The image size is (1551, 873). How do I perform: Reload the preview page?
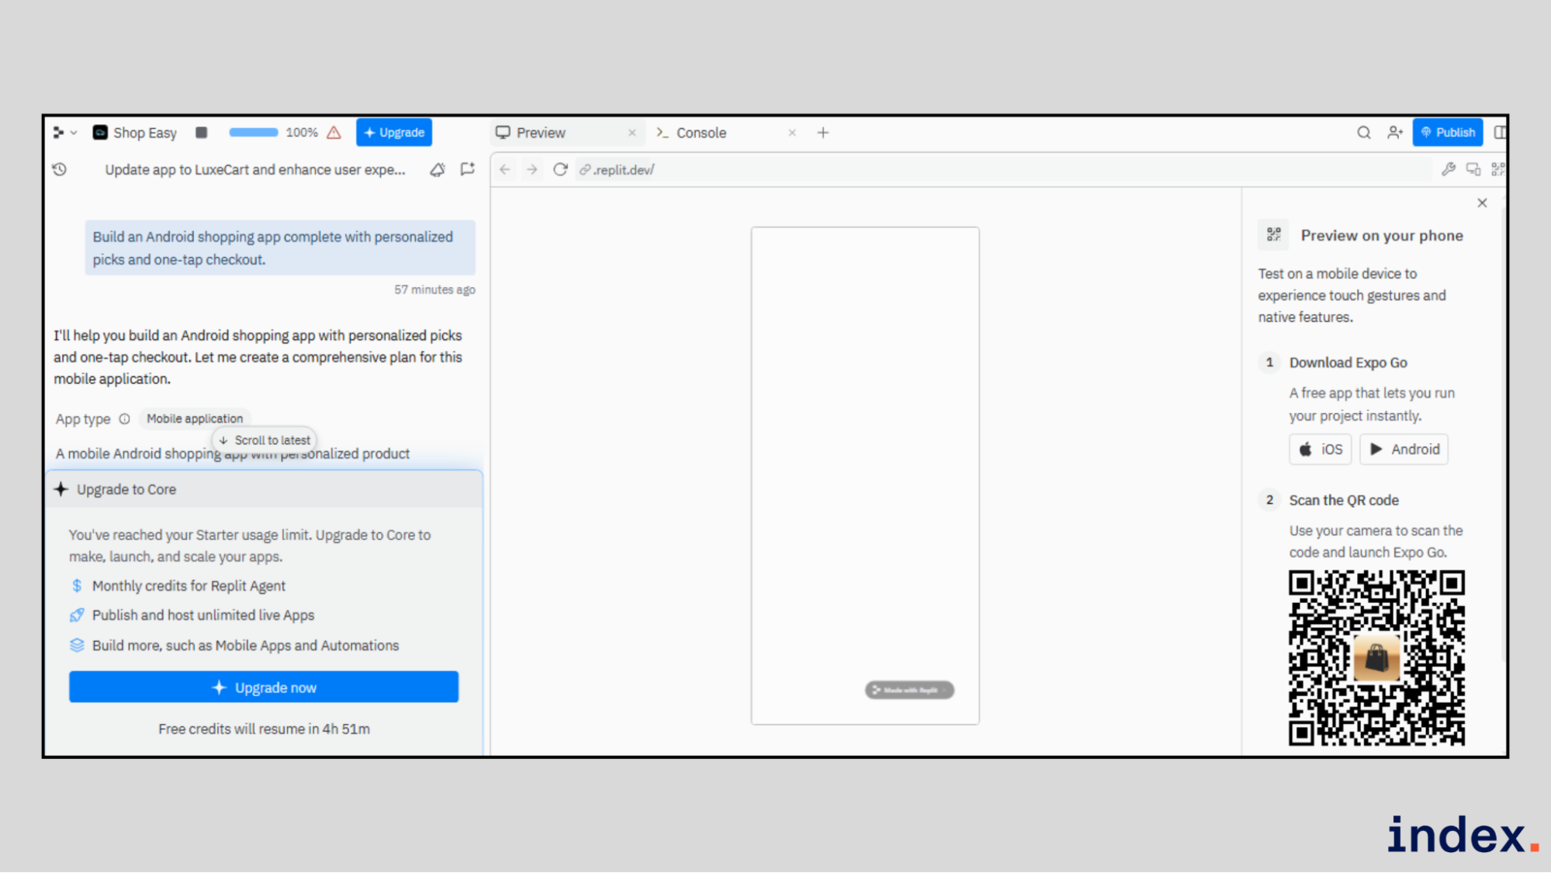click(560, 169)
